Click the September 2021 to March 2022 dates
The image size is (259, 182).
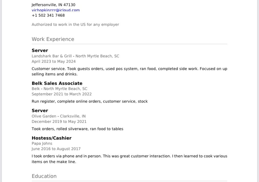click(62, 94)
